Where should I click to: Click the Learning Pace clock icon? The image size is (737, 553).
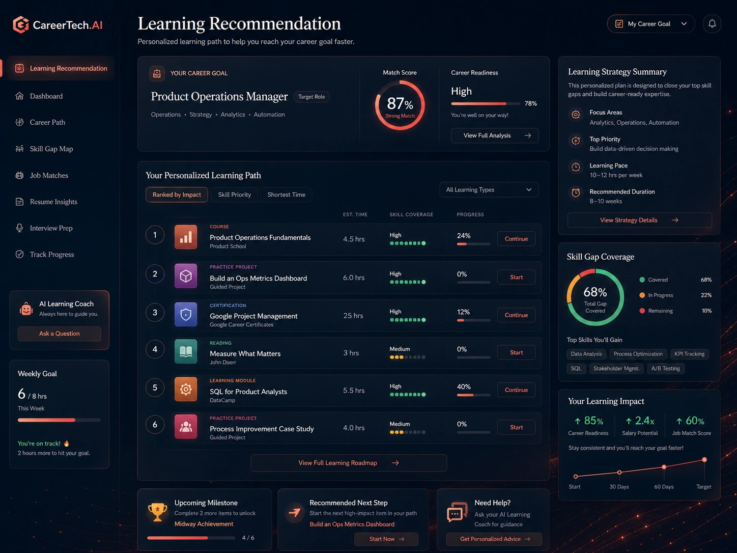[x=576, y=167]
